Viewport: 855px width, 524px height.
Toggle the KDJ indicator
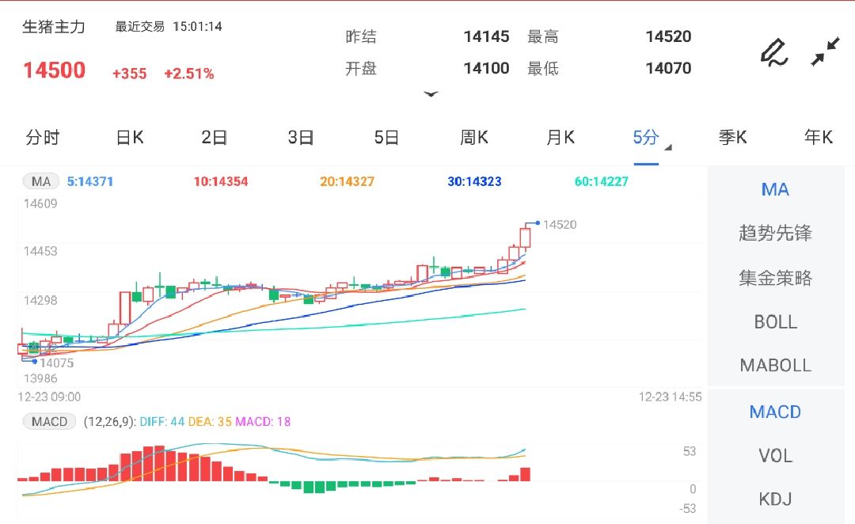(x=775, y=499)
